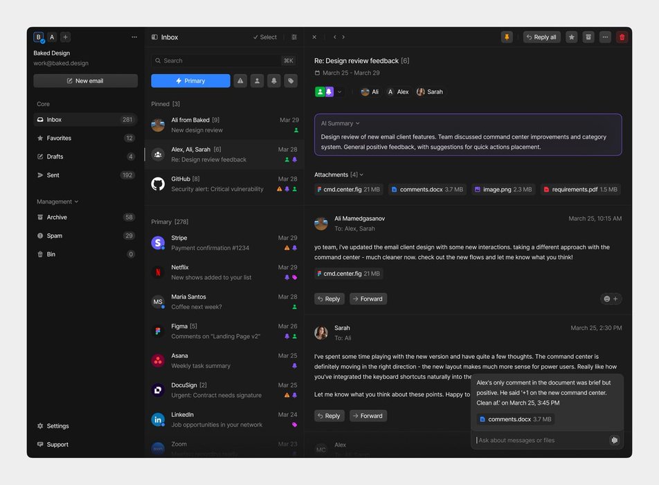The width and height of the screenshot is (659, 485).
Task: Open the requirements.pdf attachment
Action: click(580, 189)
